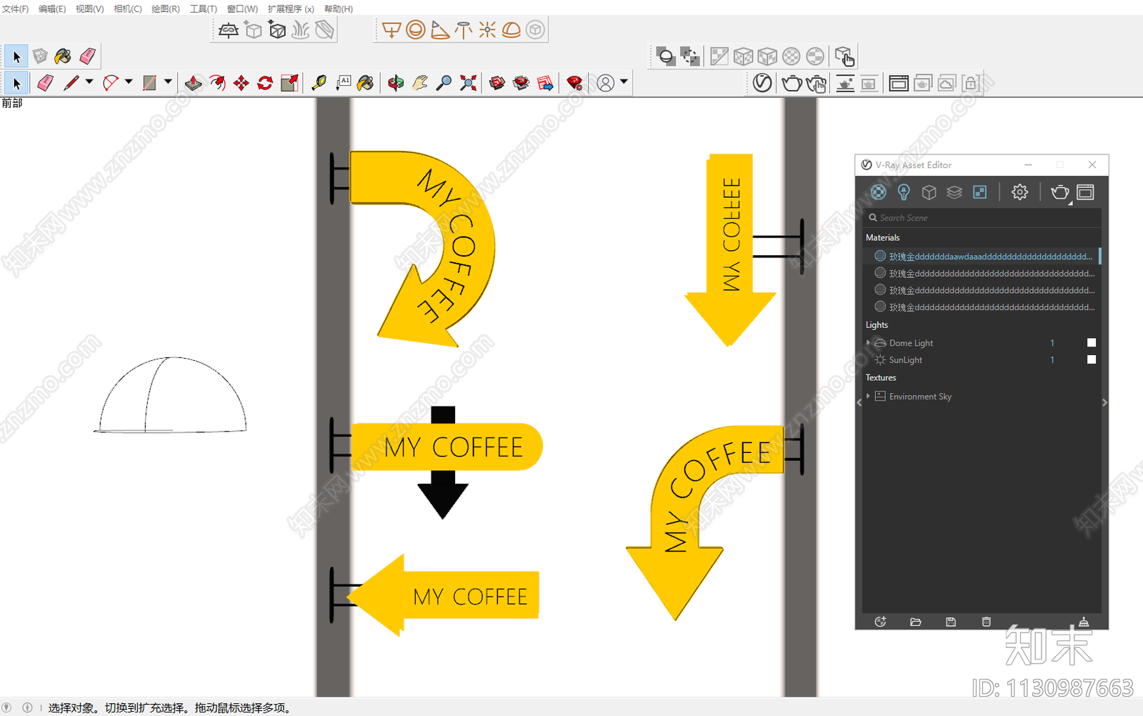Toggle Geometry category filter in Asset Editor
The image size is (1143, 716).
(x=929, y=192)
